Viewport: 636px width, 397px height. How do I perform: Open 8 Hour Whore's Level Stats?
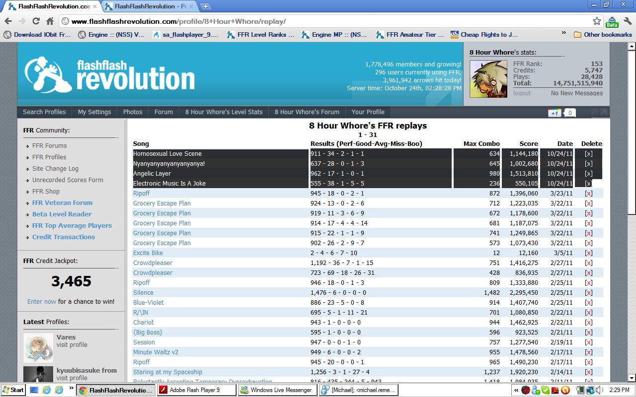pyautogui.click(x=224, y=112)
